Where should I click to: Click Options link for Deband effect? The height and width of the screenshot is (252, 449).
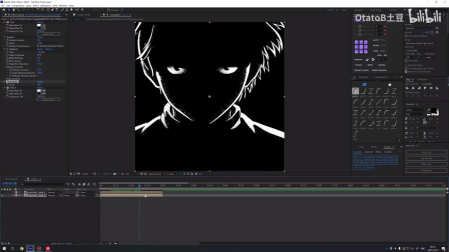pos(49,49)
